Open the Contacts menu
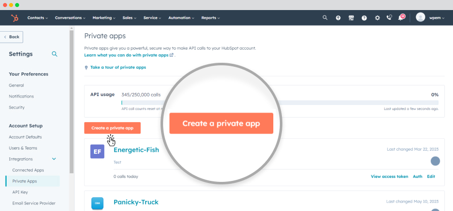The width and height of the screenshot is (453, 211). pos(38,18)
